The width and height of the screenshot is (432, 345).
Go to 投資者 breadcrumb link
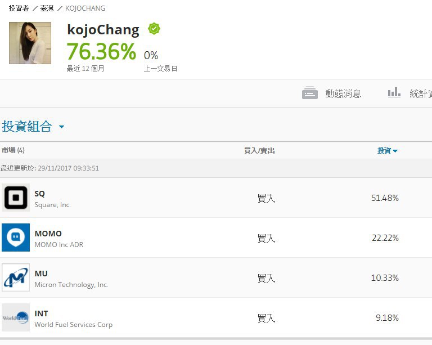(x=19, y=8)
